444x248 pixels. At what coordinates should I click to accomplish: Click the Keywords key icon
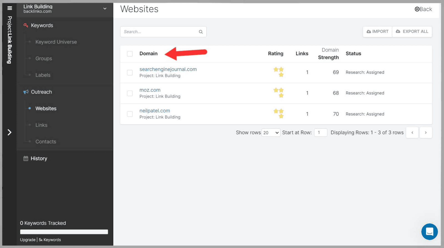click(x=26, y=25)
